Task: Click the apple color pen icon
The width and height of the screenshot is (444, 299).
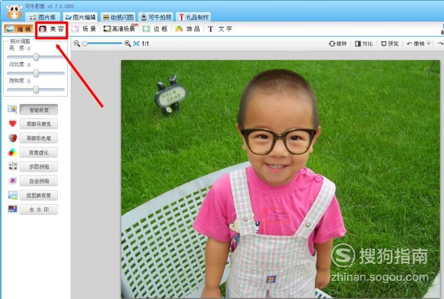Action: point(12,138)
